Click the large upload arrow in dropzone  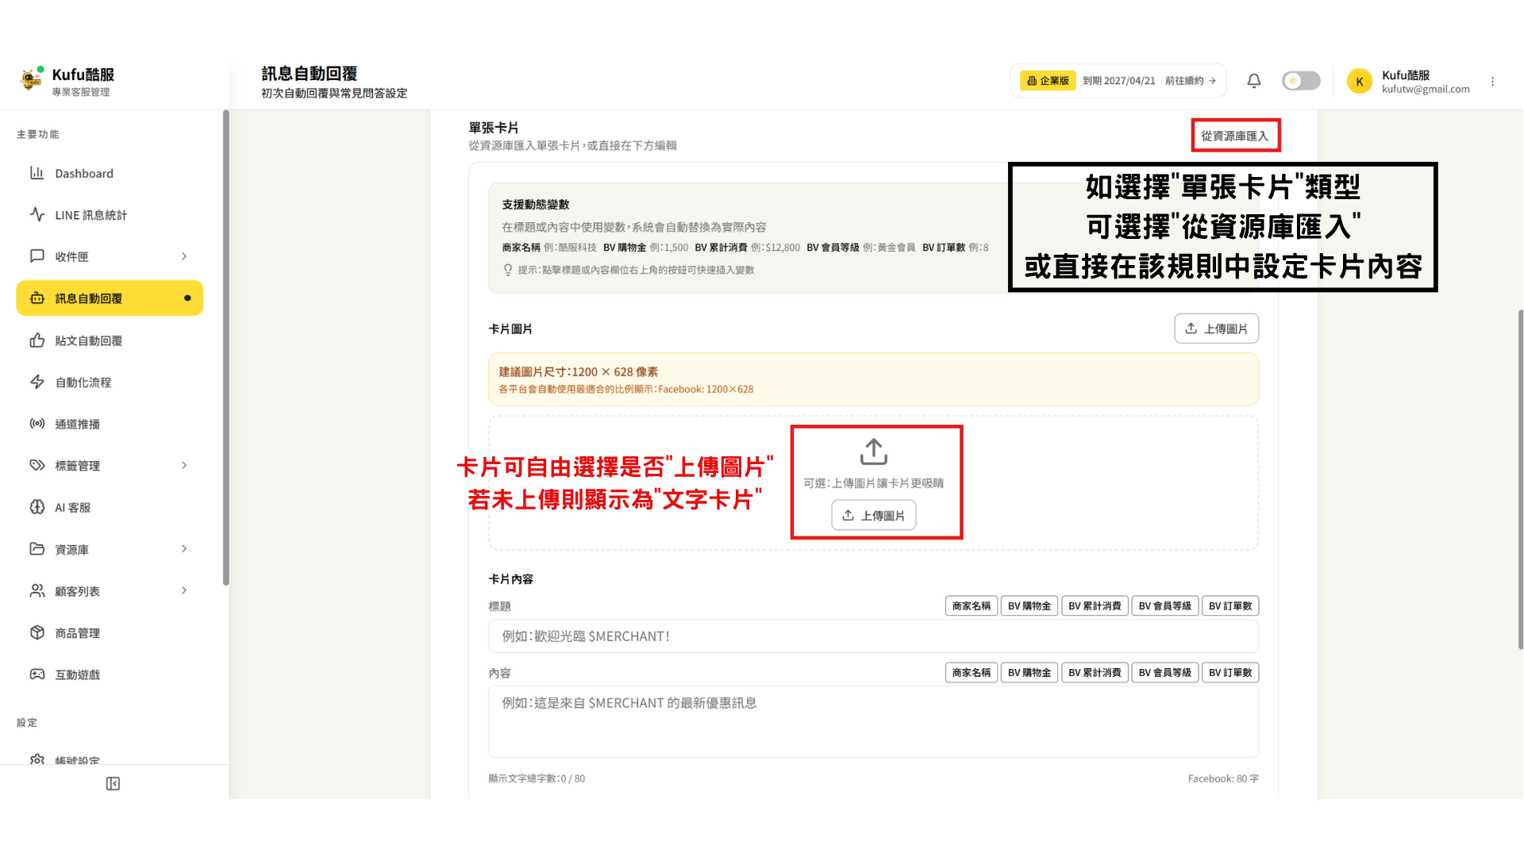874,452
